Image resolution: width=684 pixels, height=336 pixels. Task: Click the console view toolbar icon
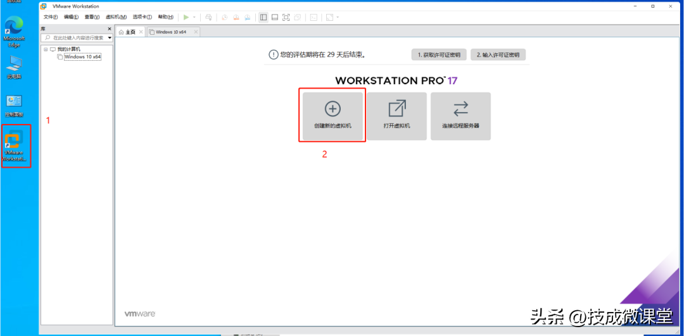tap(313, 18)
